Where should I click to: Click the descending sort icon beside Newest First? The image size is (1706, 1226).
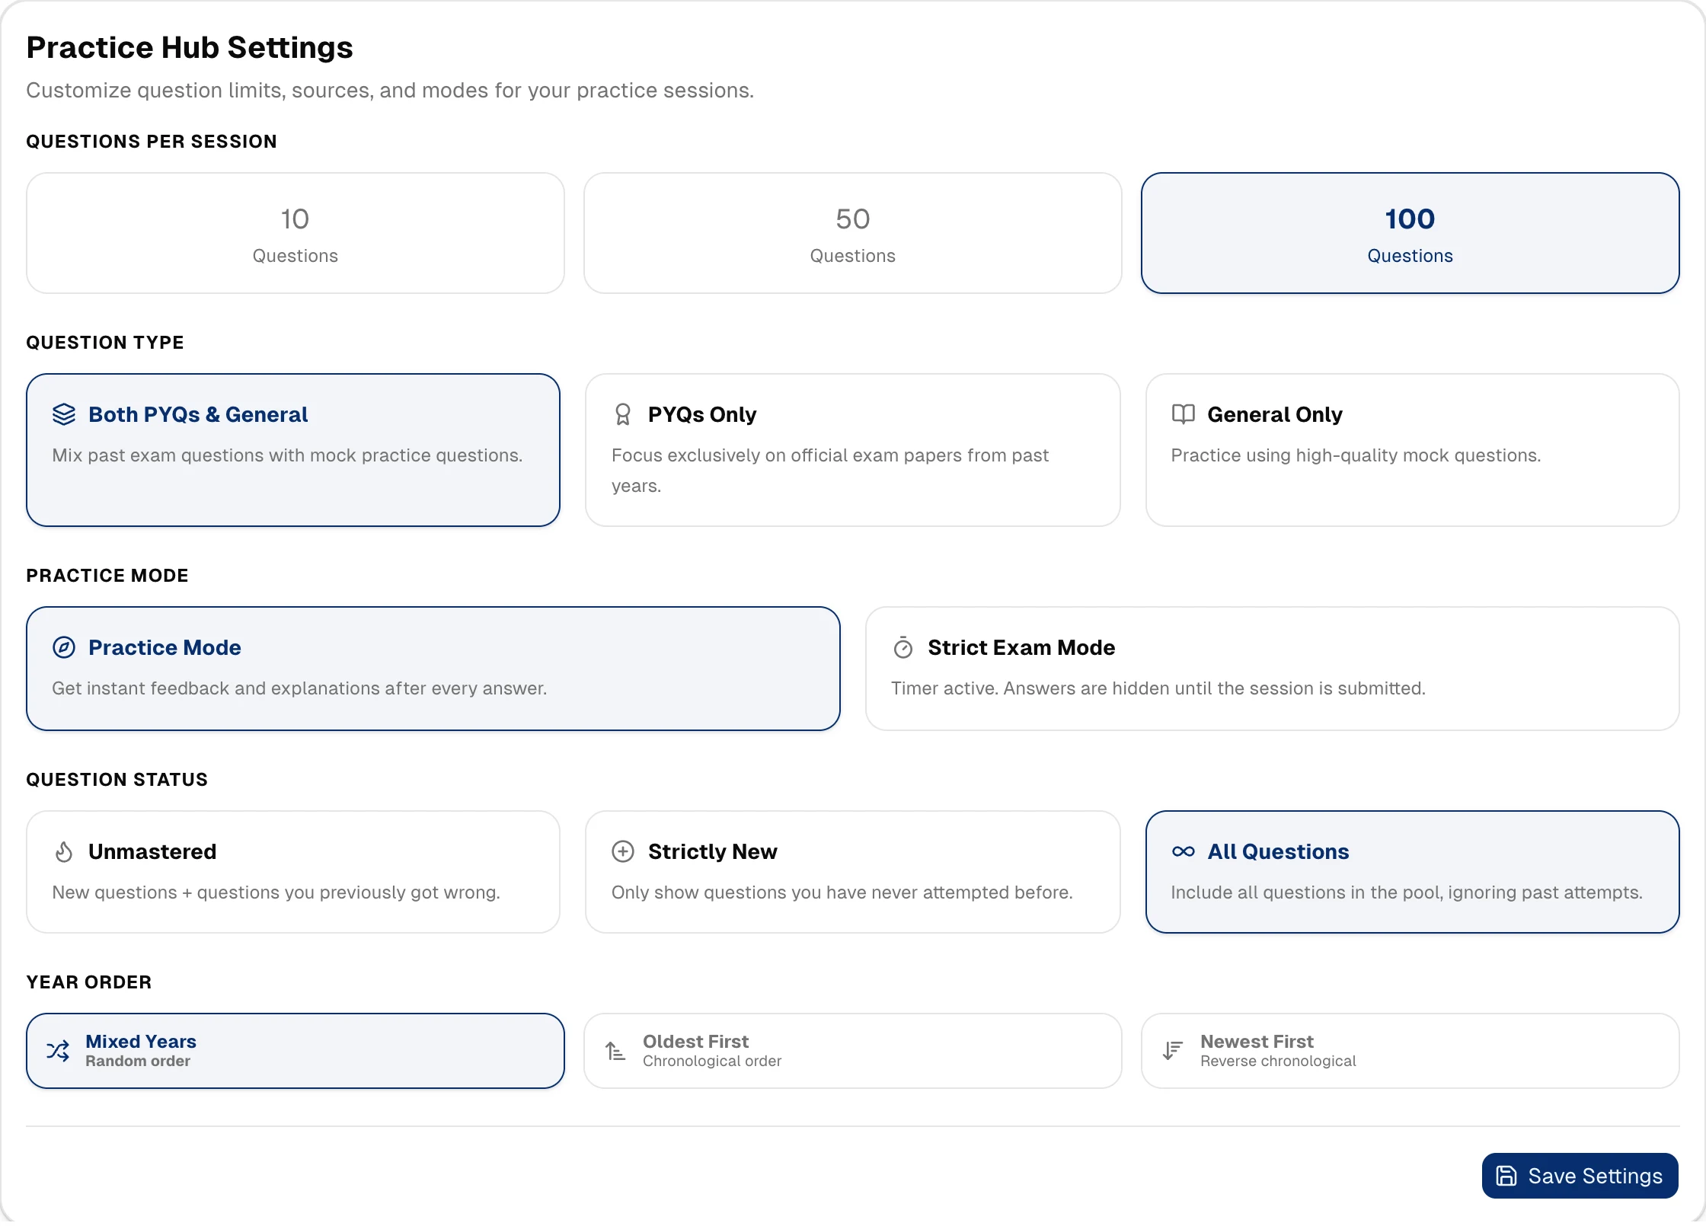(1173, 1051)
